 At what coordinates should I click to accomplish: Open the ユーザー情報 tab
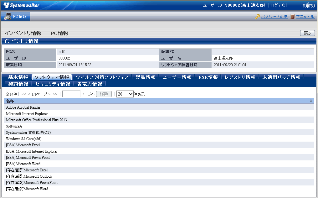[x=177, y=77]
